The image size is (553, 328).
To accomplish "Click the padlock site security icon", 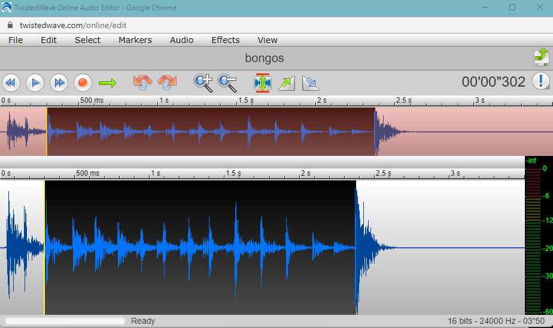I will pos(10,25).
